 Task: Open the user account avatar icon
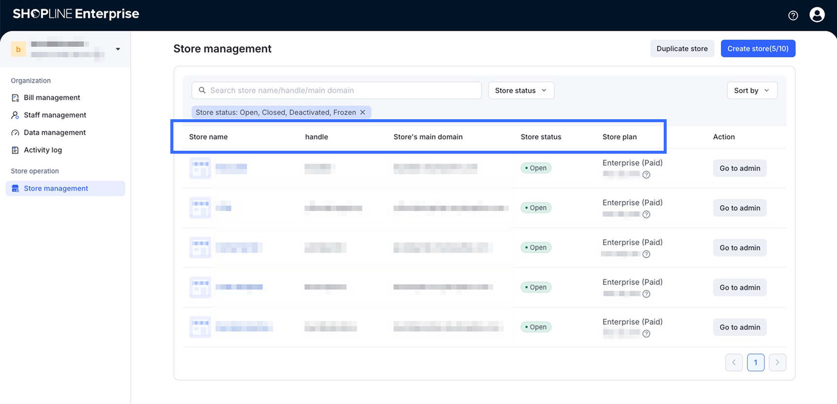tap(817, 15)
